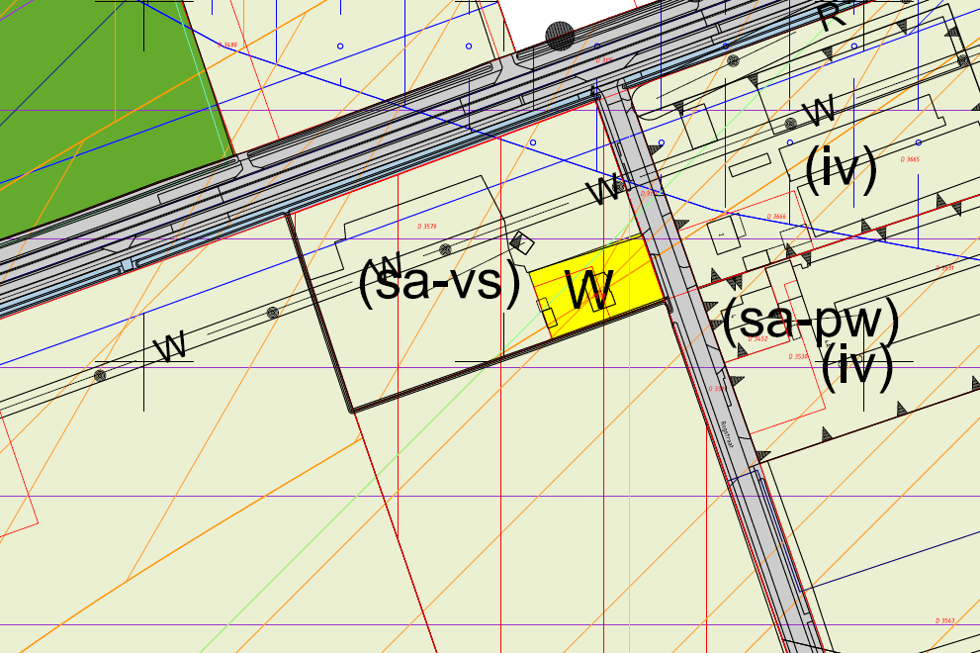Click parcel number D 3666

pos(776,217)
